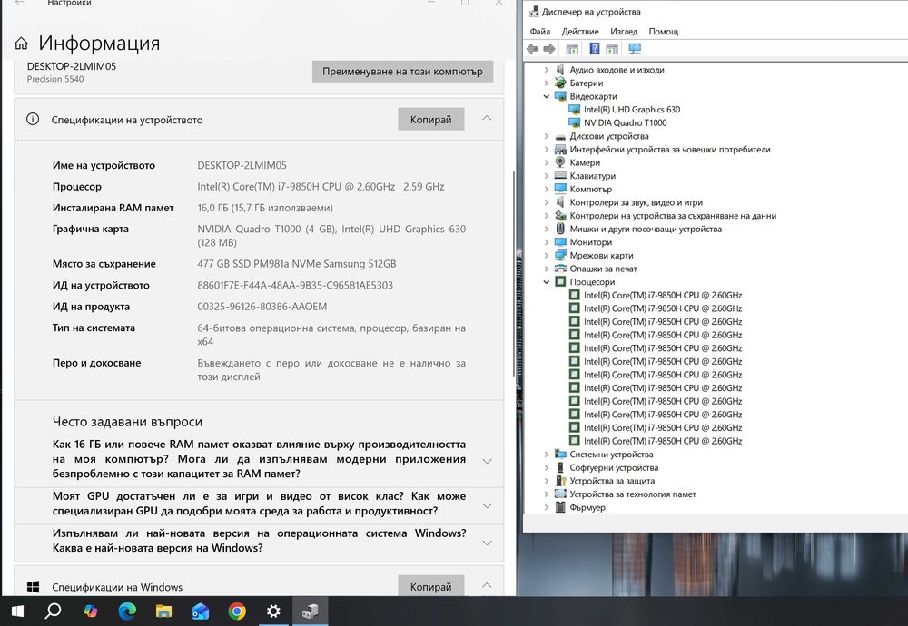Click the Forward arrow in Device Manager toolbar
908x626 pixels.
click(549, 49)
